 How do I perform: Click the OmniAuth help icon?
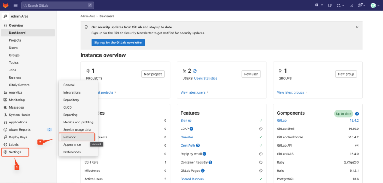pyautogui.click(x=198, y=146)
